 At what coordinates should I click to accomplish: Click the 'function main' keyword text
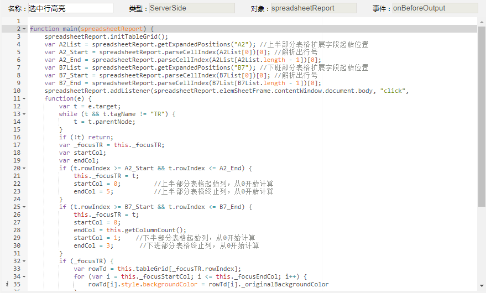(x=54, y=29)
